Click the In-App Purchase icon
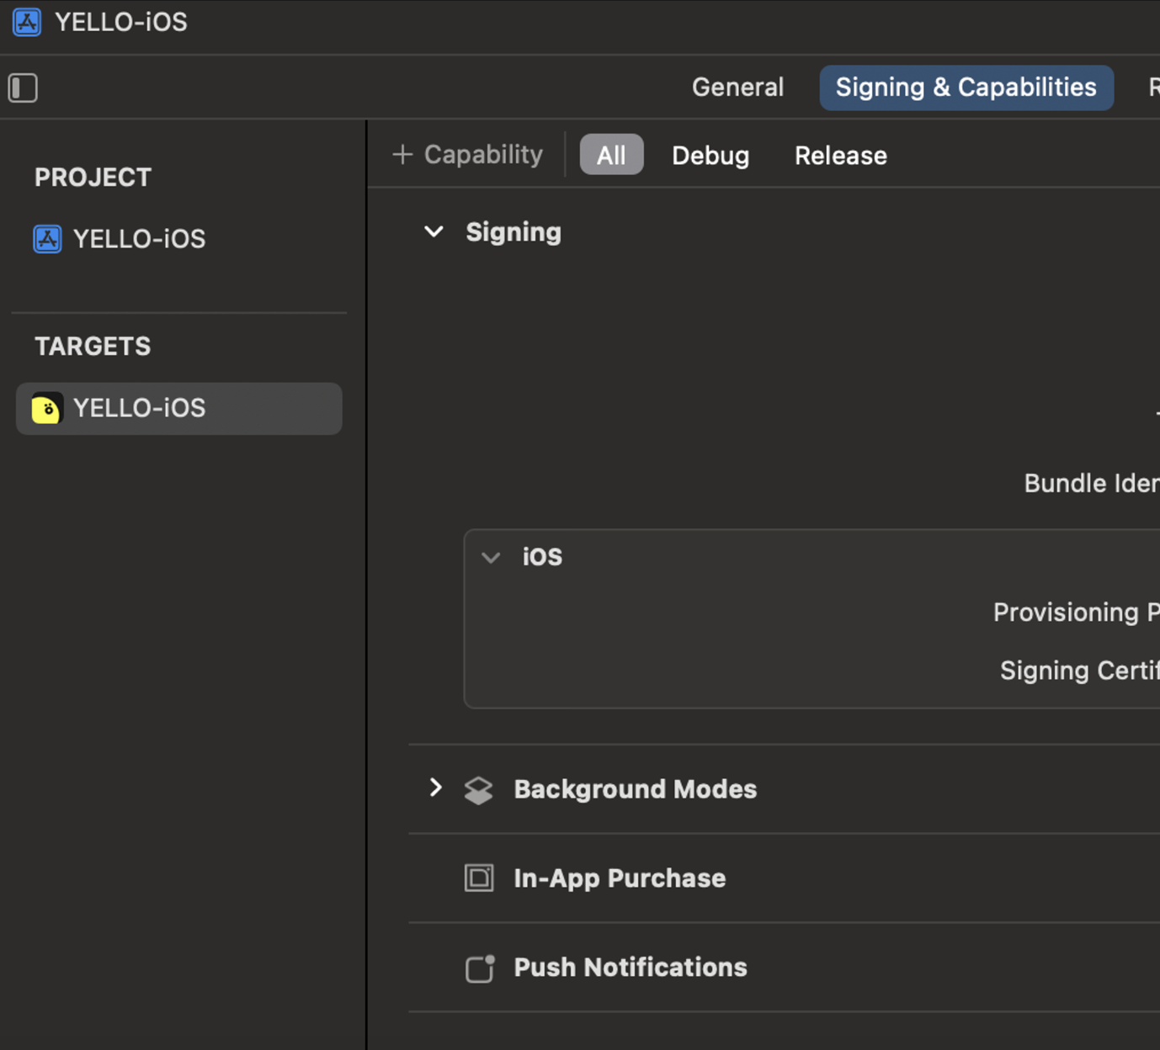Screen dimensions: 1160x1050 [x=479, y=878]
